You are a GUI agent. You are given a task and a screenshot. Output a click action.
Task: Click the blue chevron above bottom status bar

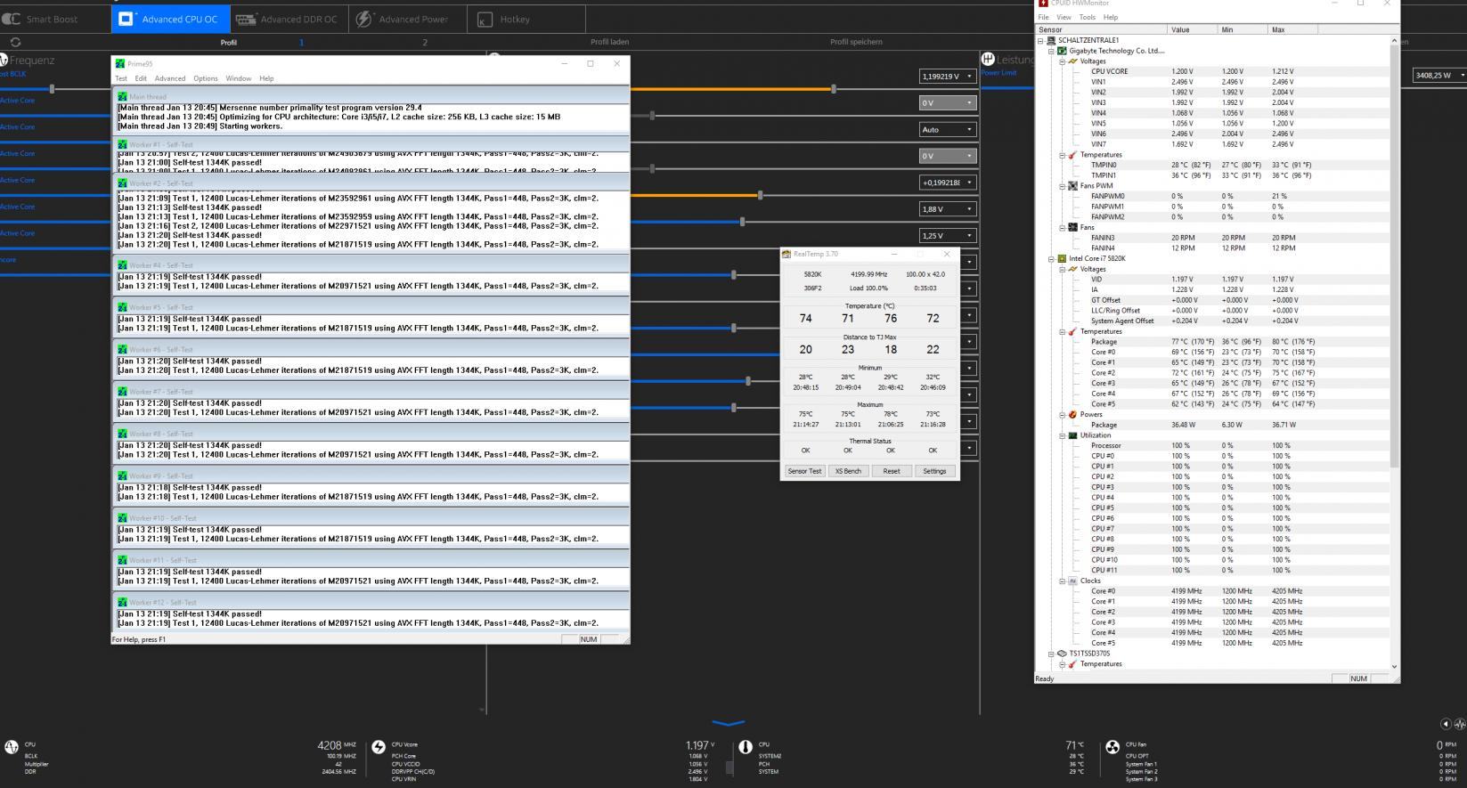coord(728,723)
